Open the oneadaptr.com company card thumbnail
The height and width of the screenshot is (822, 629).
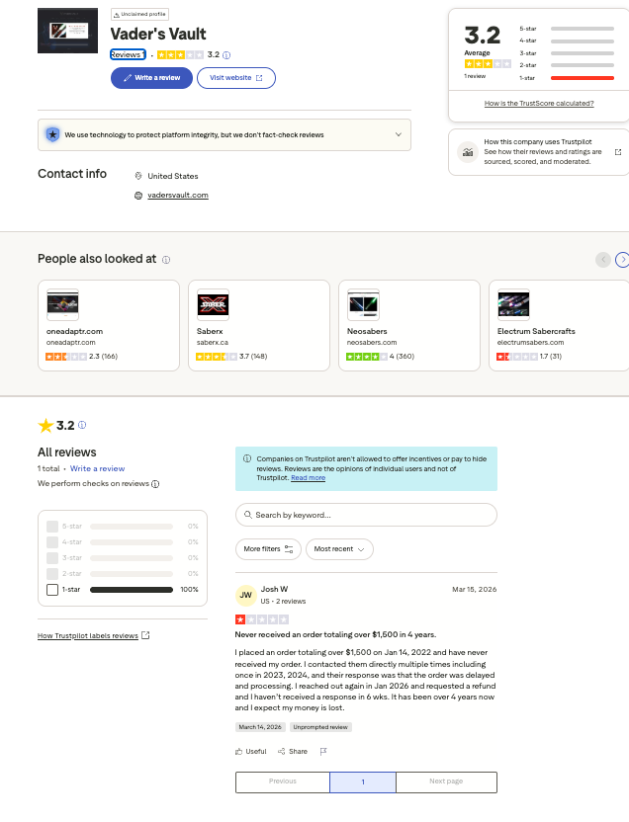coord(63,304)
